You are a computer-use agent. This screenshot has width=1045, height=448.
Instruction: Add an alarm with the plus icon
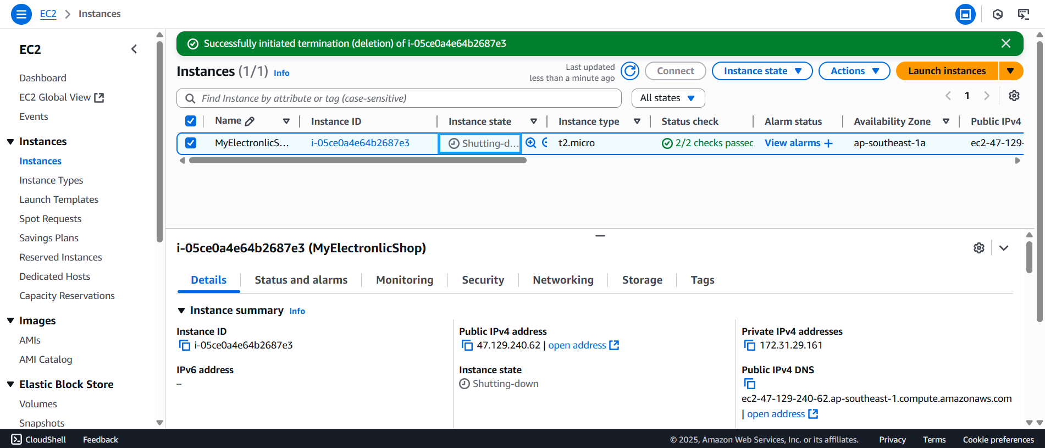828,143
